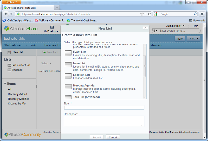Open the VoIP.ms Customer Portal bookmark
The width and height of the screenshot is (208, 141).
pos(50,20)
